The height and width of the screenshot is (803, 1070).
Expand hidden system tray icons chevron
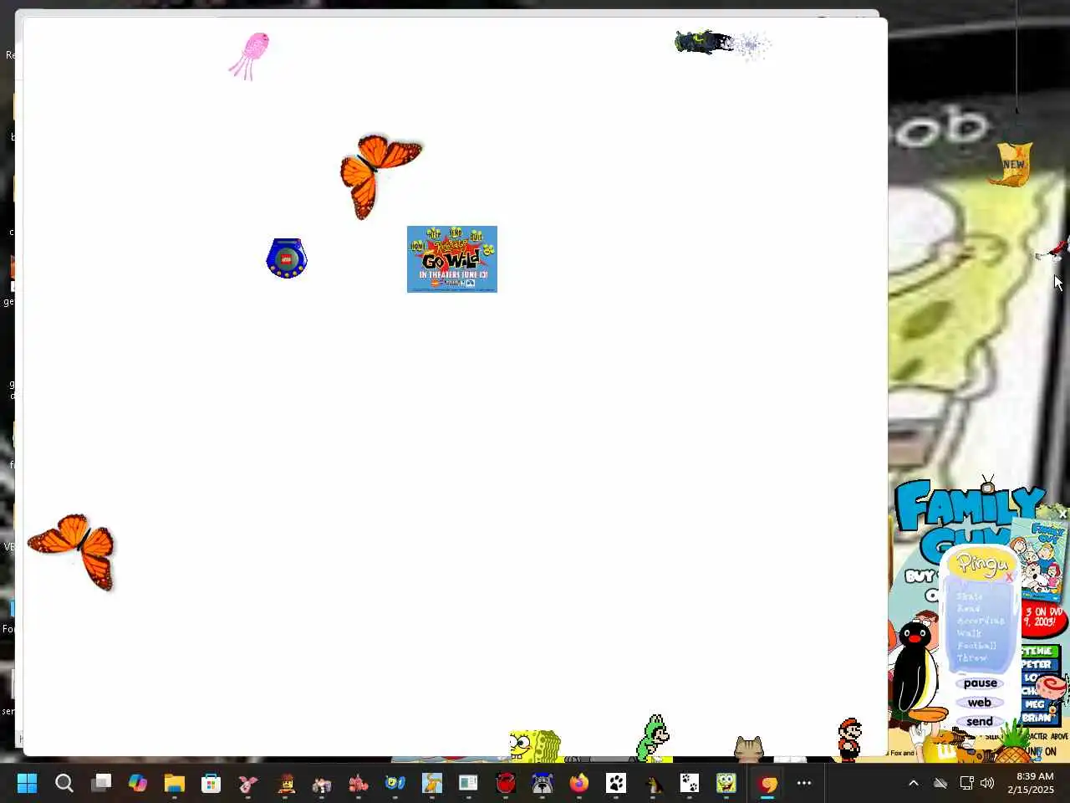click(914, 783)
